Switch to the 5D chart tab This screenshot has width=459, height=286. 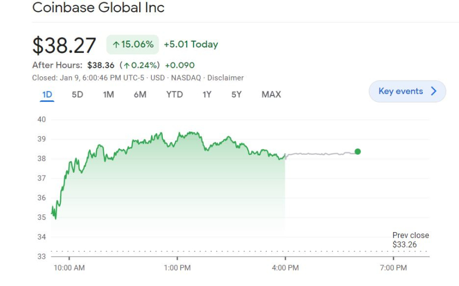(77, 94)
